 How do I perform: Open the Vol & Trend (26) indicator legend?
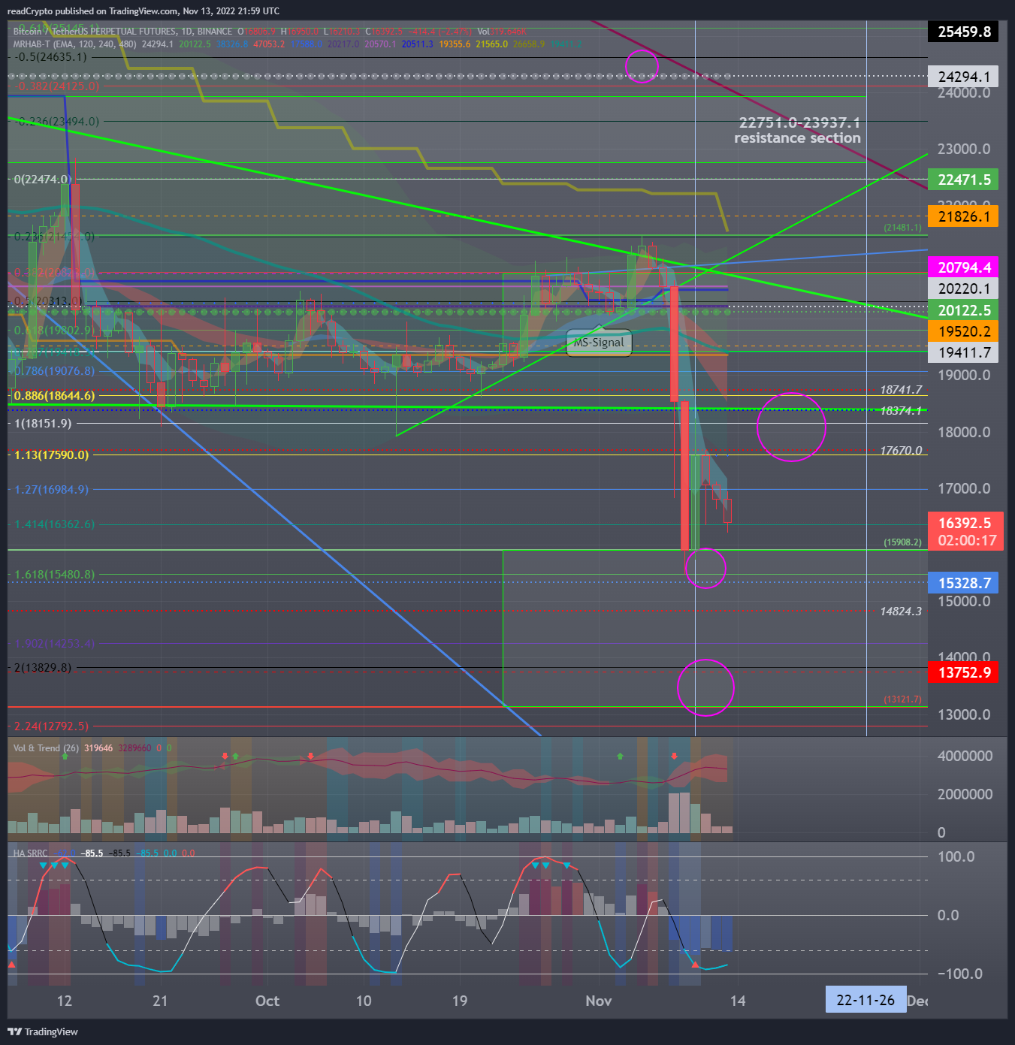point(46,748)
